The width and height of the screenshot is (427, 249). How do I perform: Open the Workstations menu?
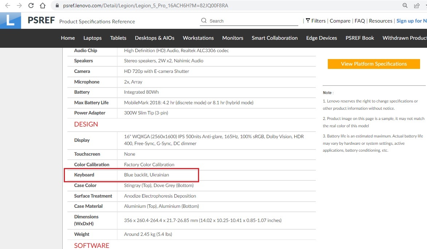(x=198, y=38)
